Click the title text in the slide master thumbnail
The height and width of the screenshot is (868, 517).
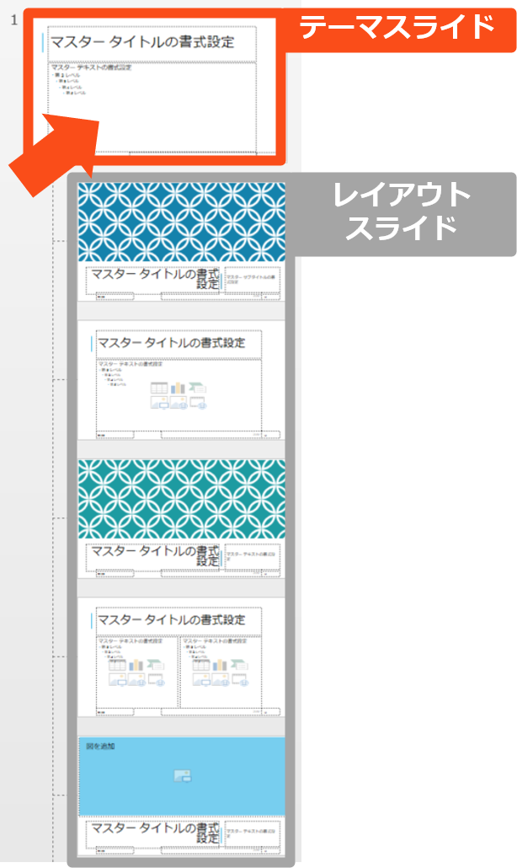pyautogui.click(x=141, y=42)
